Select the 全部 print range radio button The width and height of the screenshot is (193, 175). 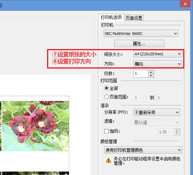coord(106,88)
